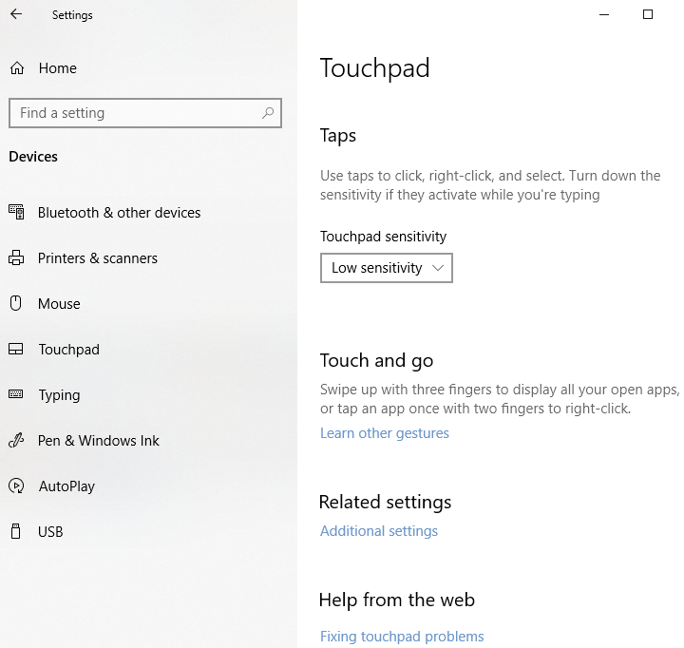Open the Learn other gestures link
The height and width of the screenshot is (648, 684).
pos(384,433)
